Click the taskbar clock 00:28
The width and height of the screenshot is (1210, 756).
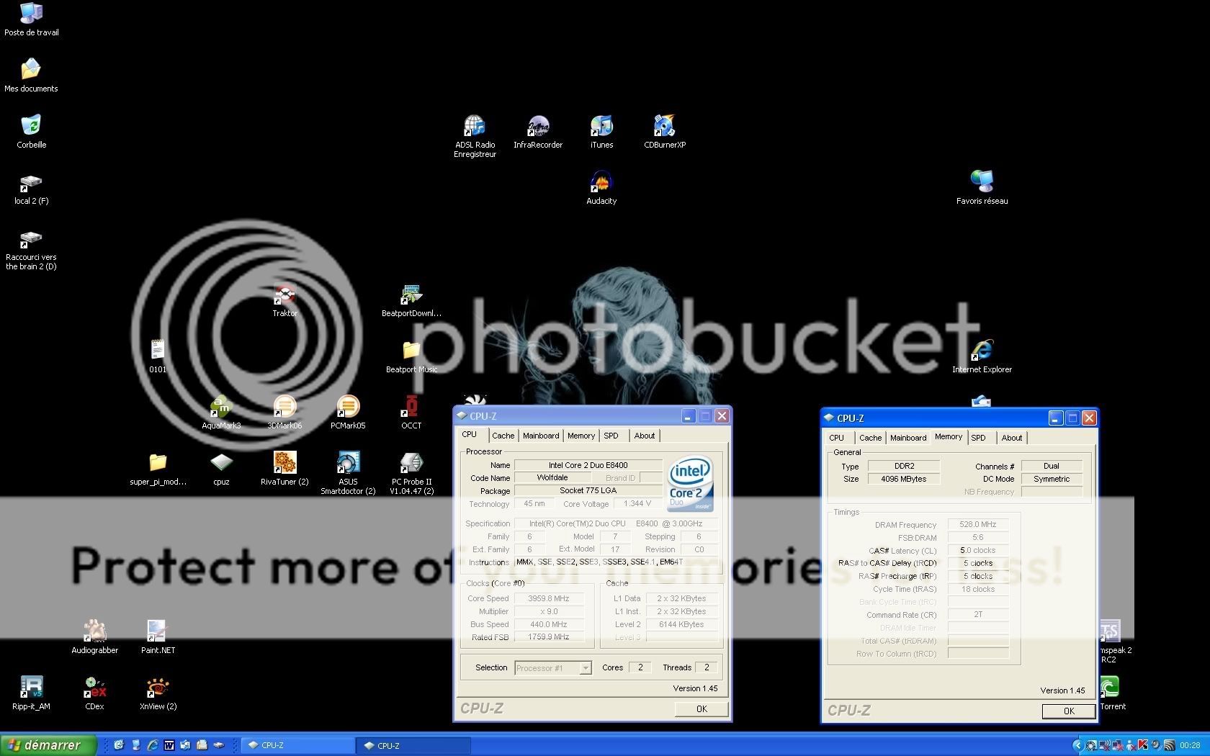[x=1190, y=746]
